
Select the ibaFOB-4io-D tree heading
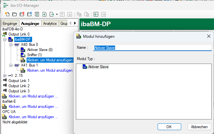pyautogui.click(x=13, y=29)
